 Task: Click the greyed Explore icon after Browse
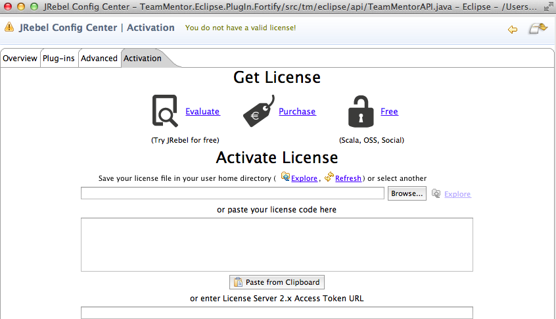(436, 193)
